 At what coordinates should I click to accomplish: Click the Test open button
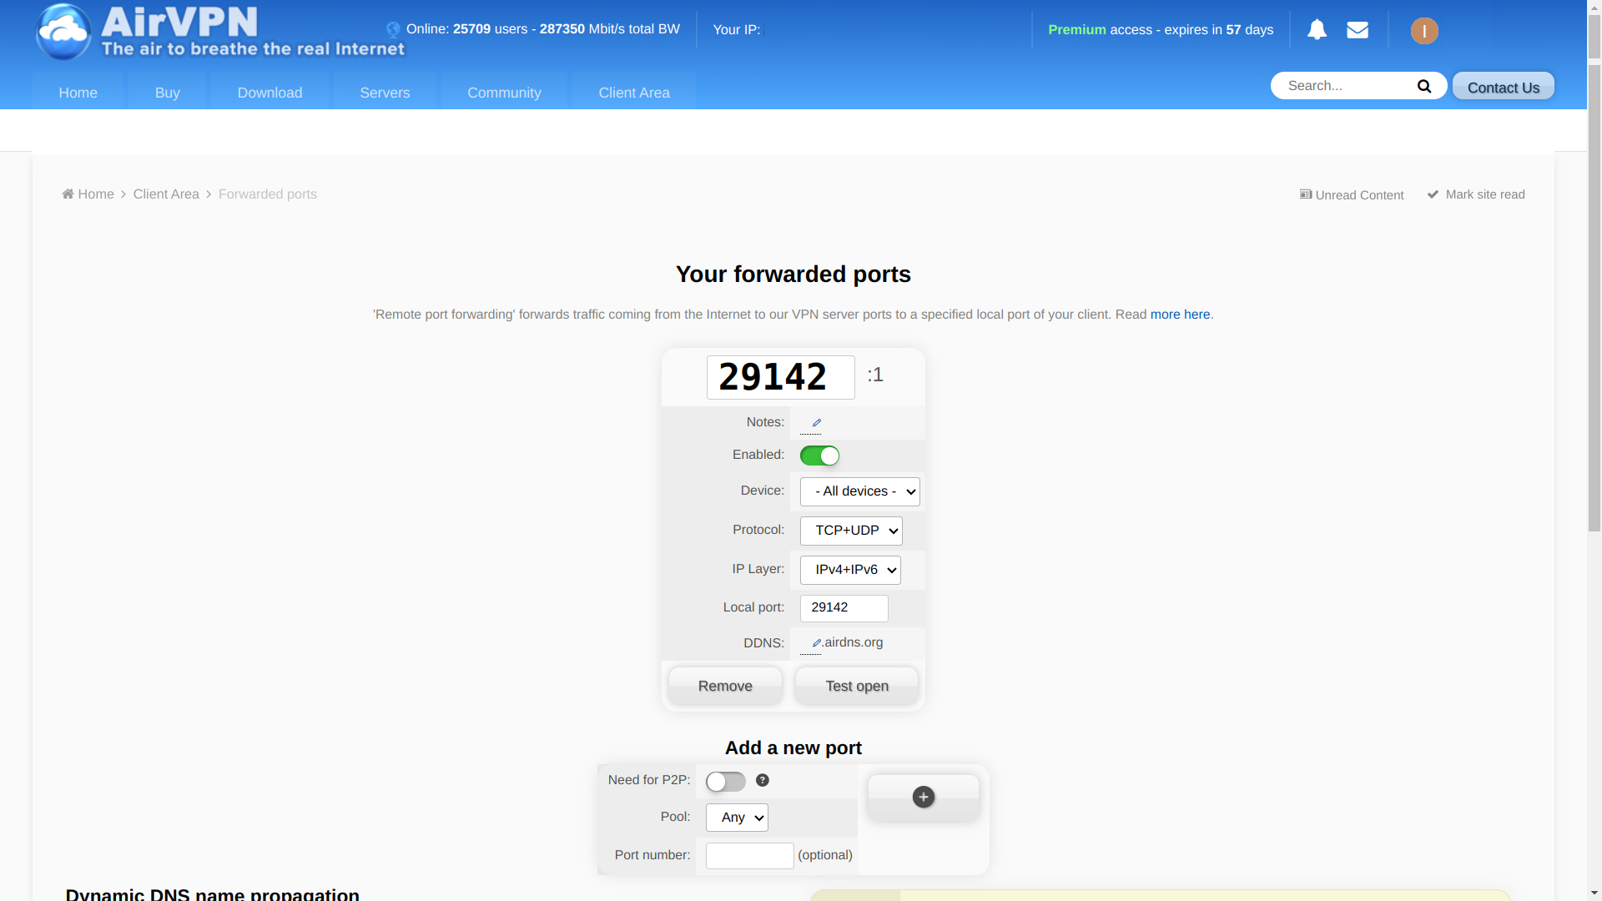tap(857, 686)
